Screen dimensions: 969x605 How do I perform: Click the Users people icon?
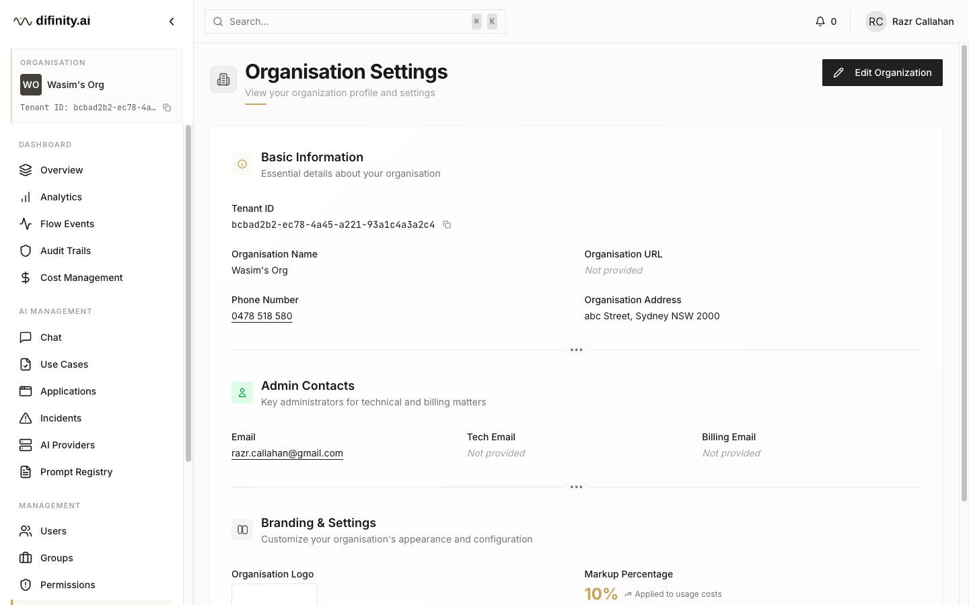pyautogui.click(x=26, y=531)
